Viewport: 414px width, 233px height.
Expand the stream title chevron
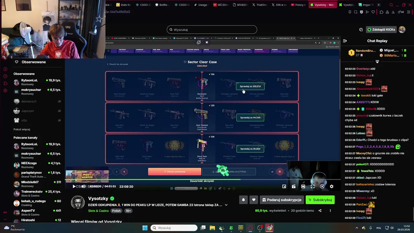click(226, 205)
